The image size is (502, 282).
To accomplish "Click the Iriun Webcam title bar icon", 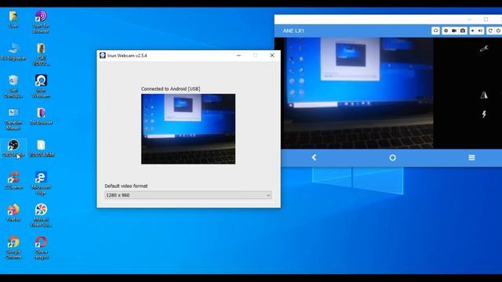I will pyautogui.click(x=103, y=56).
